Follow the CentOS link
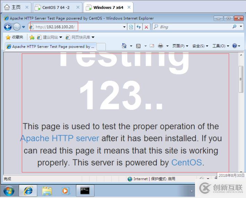246x198 pixels. point(187,162)
